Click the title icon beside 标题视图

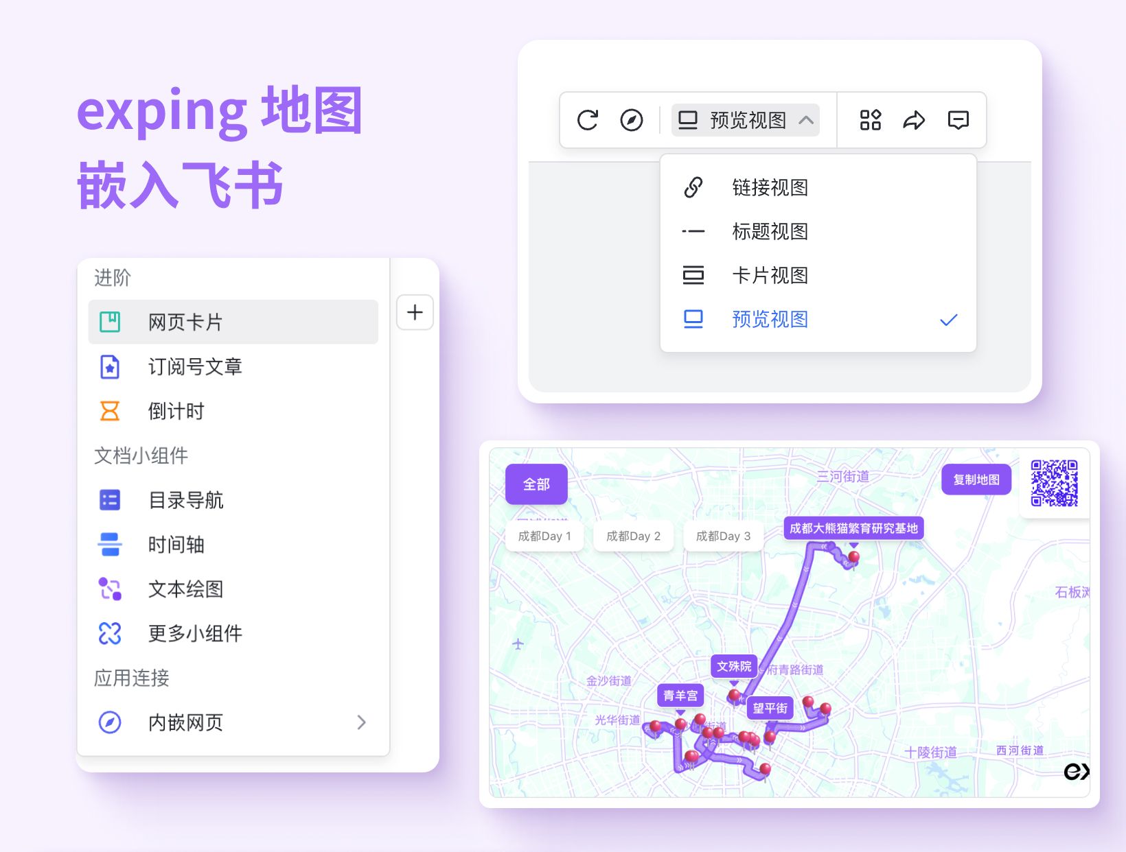tap(693, 231)
